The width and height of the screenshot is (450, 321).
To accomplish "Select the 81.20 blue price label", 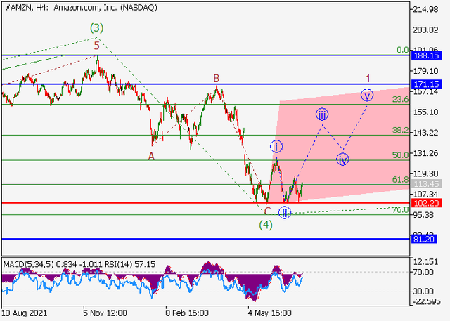I will (x=424, y=239).
